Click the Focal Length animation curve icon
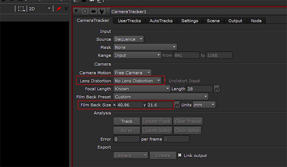Viewport: 287px width, 167px height. coord(217,89)
